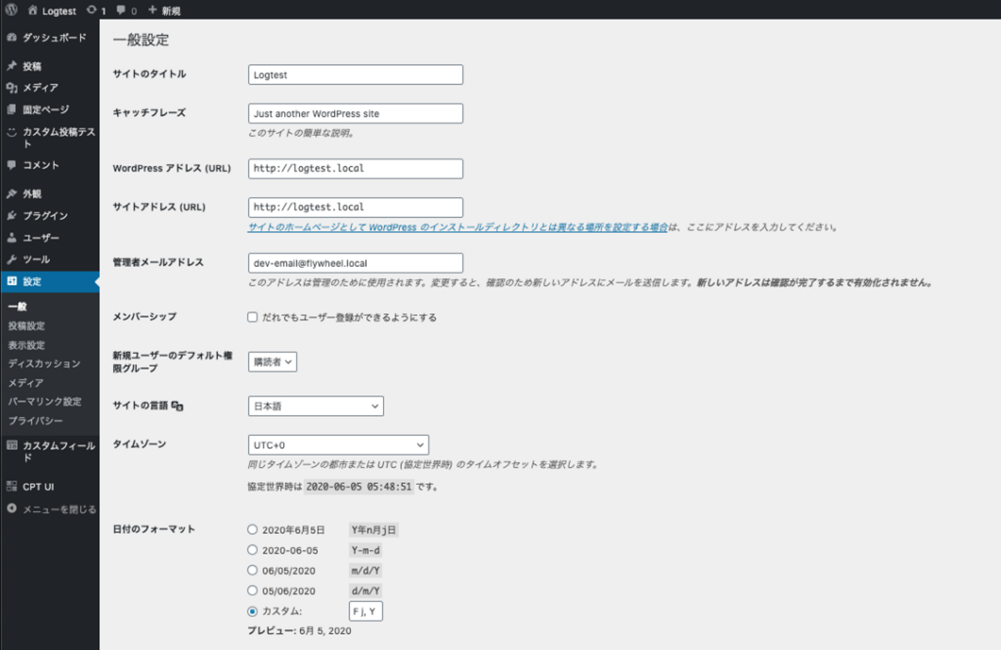Viewport: 1001px width, 650px height.
Task: Click the d/m/Y format code
Action: [366, 591]
